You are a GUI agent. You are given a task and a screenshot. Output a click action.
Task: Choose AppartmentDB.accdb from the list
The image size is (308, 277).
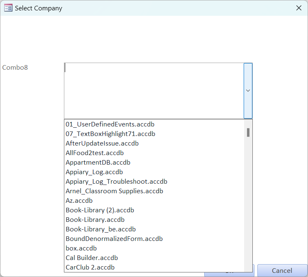pyautogui.click(x=98, y=162)
